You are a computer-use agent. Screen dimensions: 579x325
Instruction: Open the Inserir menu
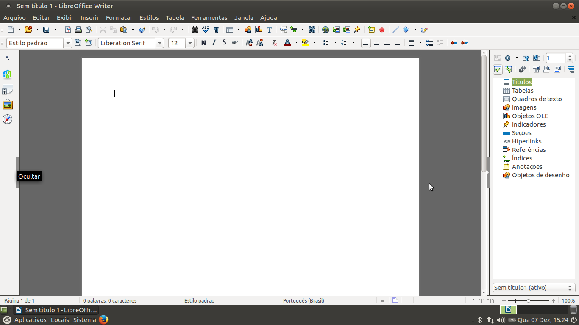(x=89, y=18)
